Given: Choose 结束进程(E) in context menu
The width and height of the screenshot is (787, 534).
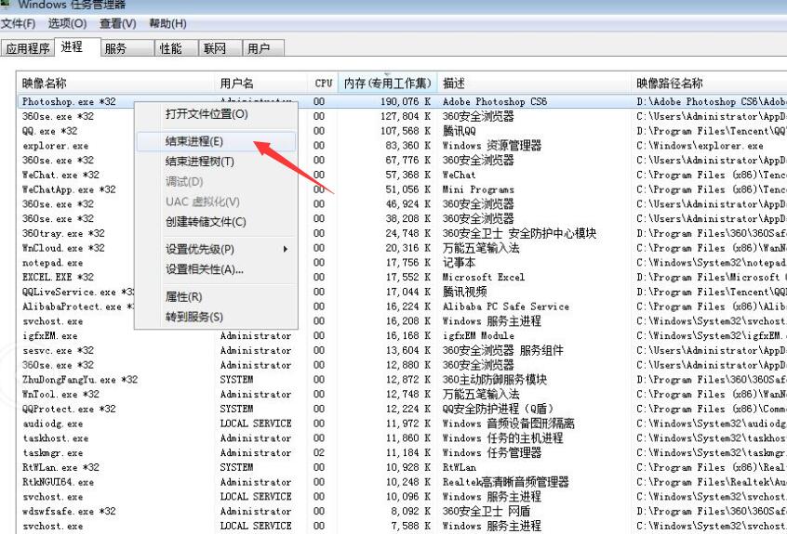Looking at the screenshot, I should pyautogui.click(x=217, y=141).
